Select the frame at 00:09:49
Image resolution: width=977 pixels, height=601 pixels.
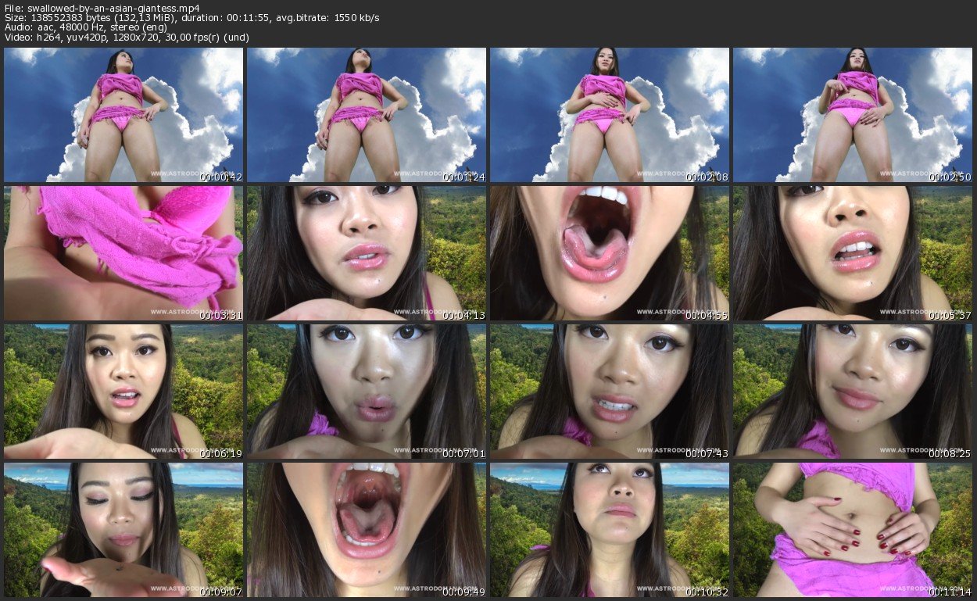pyautogui.click(x=367, y=530)
